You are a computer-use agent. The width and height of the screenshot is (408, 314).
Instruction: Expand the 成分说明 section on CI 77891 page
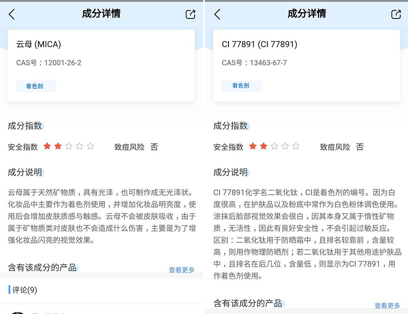tap(229, 172)
